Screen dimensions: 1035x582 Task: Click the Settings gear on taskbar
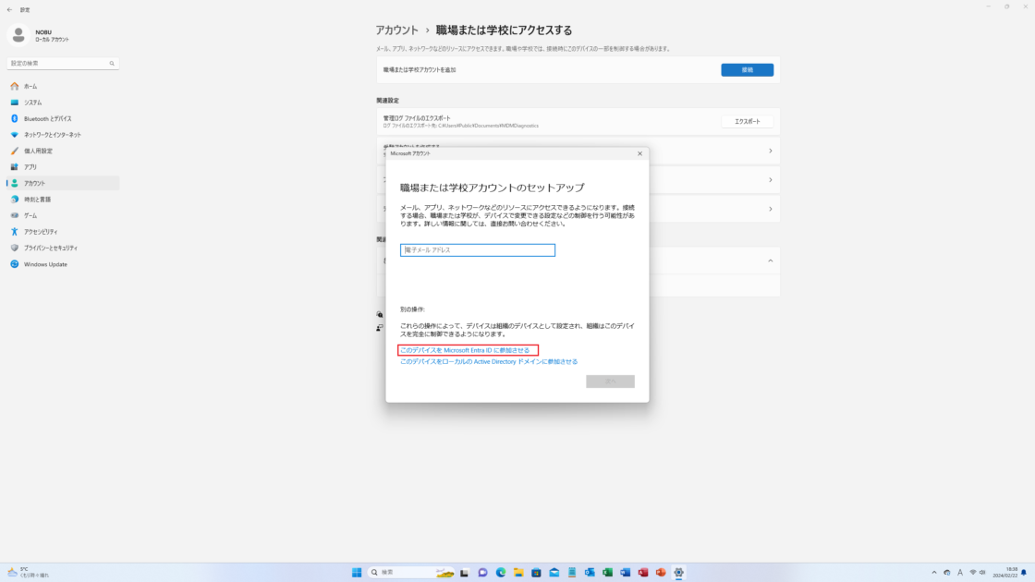(x=678, y=572)
